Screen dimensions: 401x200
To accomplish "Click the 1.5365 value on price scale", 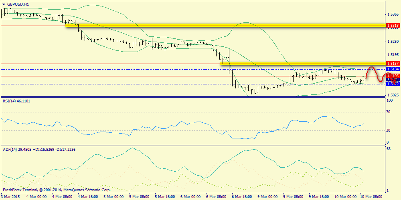I will point(393,14).
